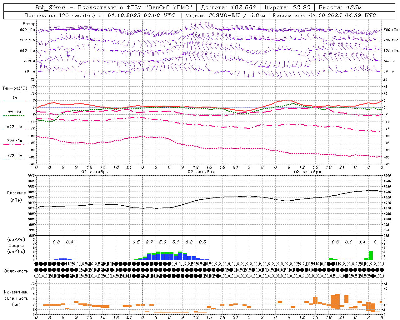Click the 5.1 precipitation total
400x320 pixels.
tap(176, 242)
